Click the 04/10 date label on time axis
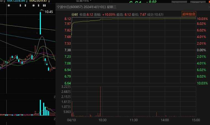 (71, 120)
